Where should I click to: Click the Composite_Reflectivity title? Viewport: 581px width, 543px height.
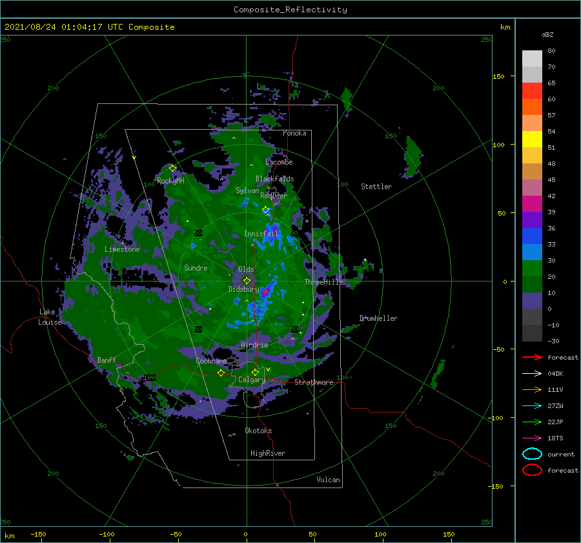coord(290,10)
